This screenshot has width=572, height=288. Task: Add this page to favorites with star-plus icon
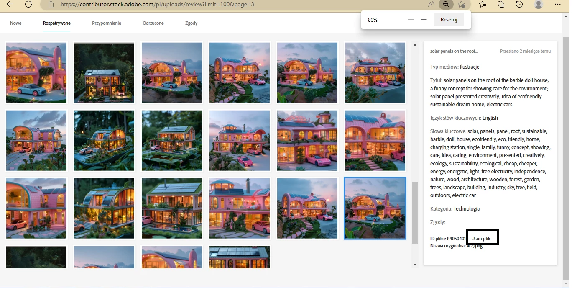click(x=461, y=4)
